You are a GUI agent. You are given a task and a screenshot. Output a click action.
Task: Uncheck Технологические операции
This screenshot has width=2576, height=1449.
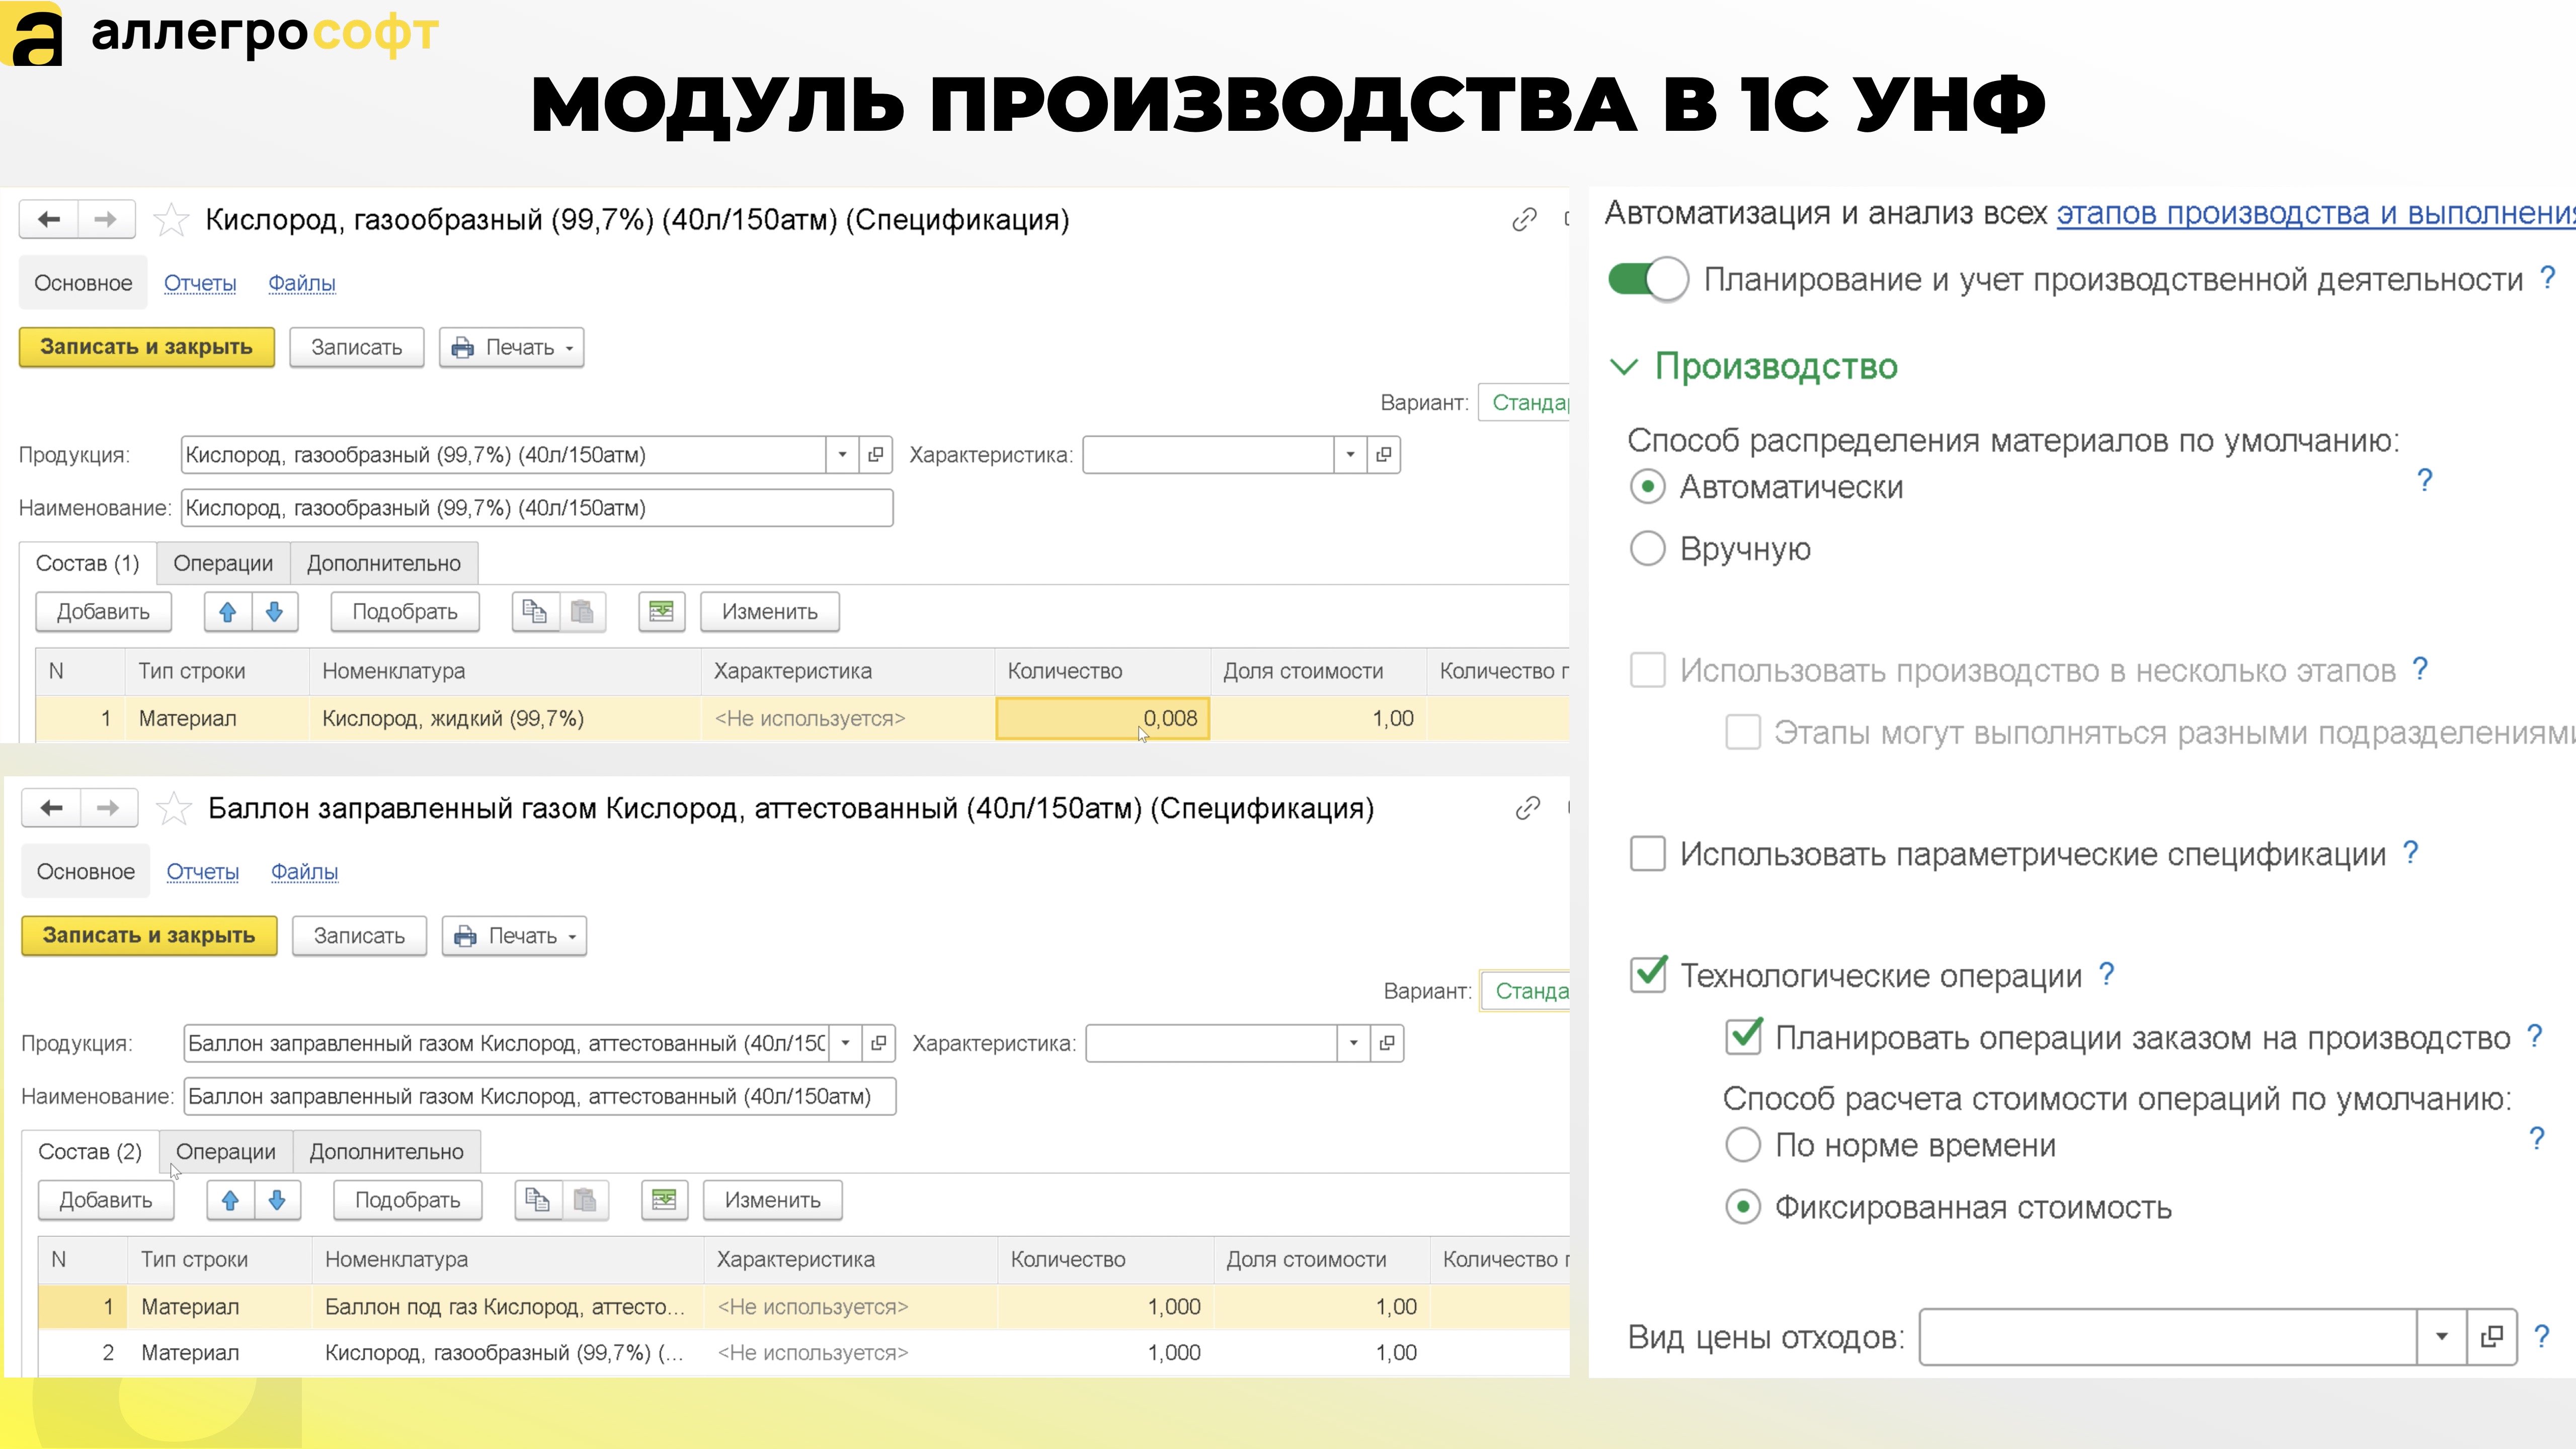coord(1648,974)
